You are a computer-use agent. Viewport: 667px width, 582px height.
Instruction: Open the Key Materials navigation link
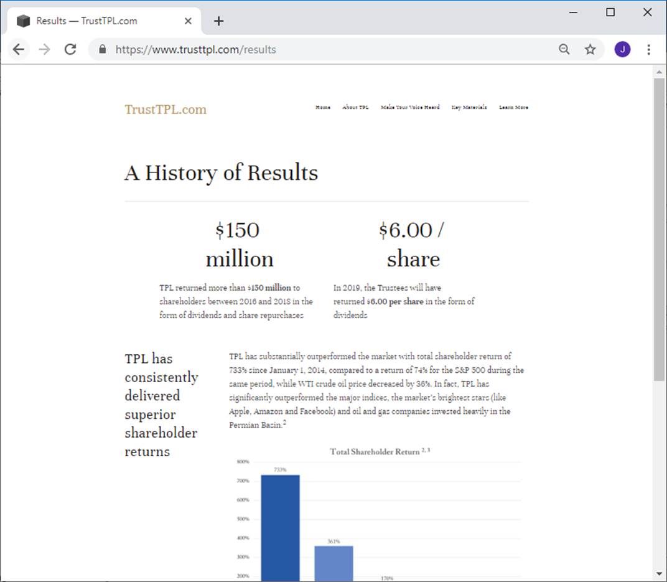(469, 107)
